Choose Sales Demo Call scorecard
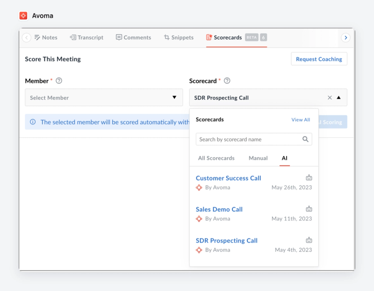The width and height of the screenshot is (374, 291). [219, 209]
